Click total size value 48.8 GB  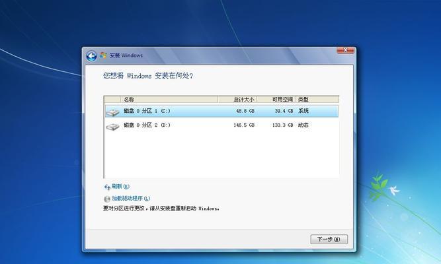pyautogui.click(x=245, y=111)
